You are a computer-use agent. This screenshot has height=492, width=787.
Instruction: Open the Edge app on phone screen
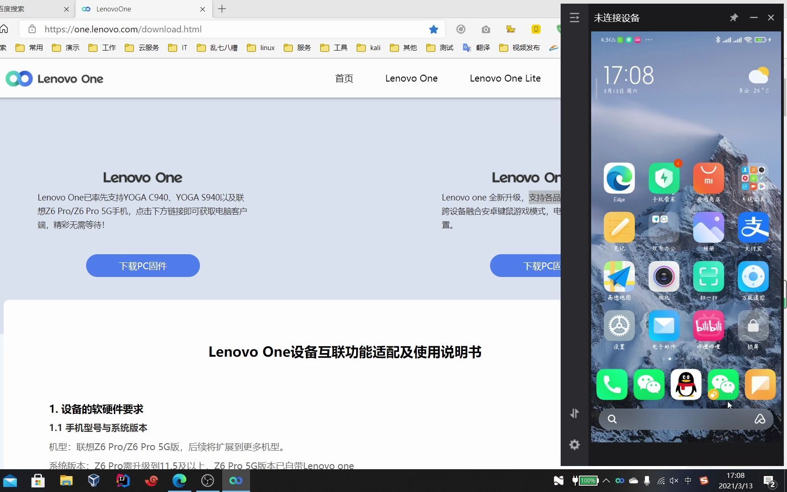tap(619, 179)
